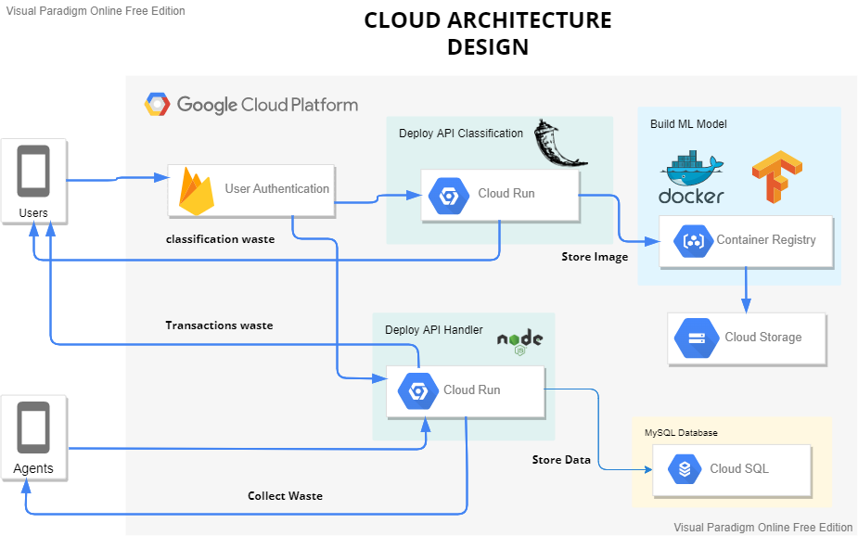Click the Node.js logo

[x=519, y=341]
